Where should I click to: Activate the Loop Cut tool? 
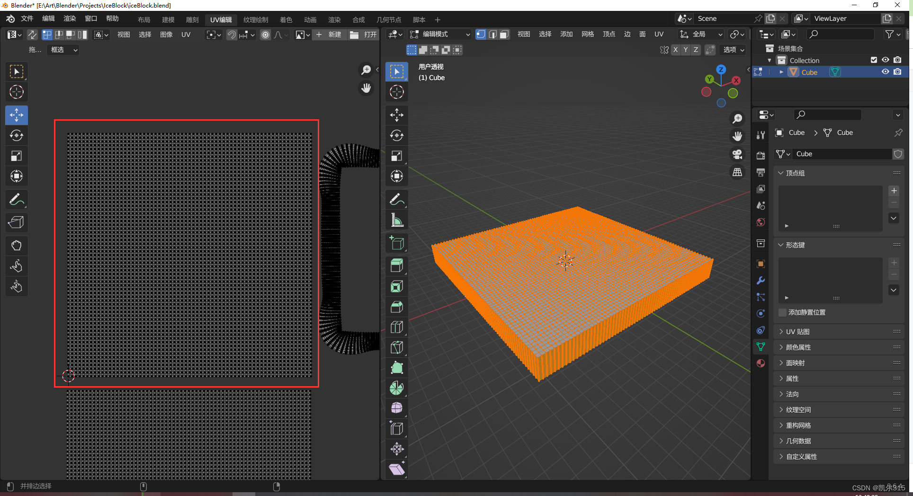pyautogui.click(x=396, y=327)
